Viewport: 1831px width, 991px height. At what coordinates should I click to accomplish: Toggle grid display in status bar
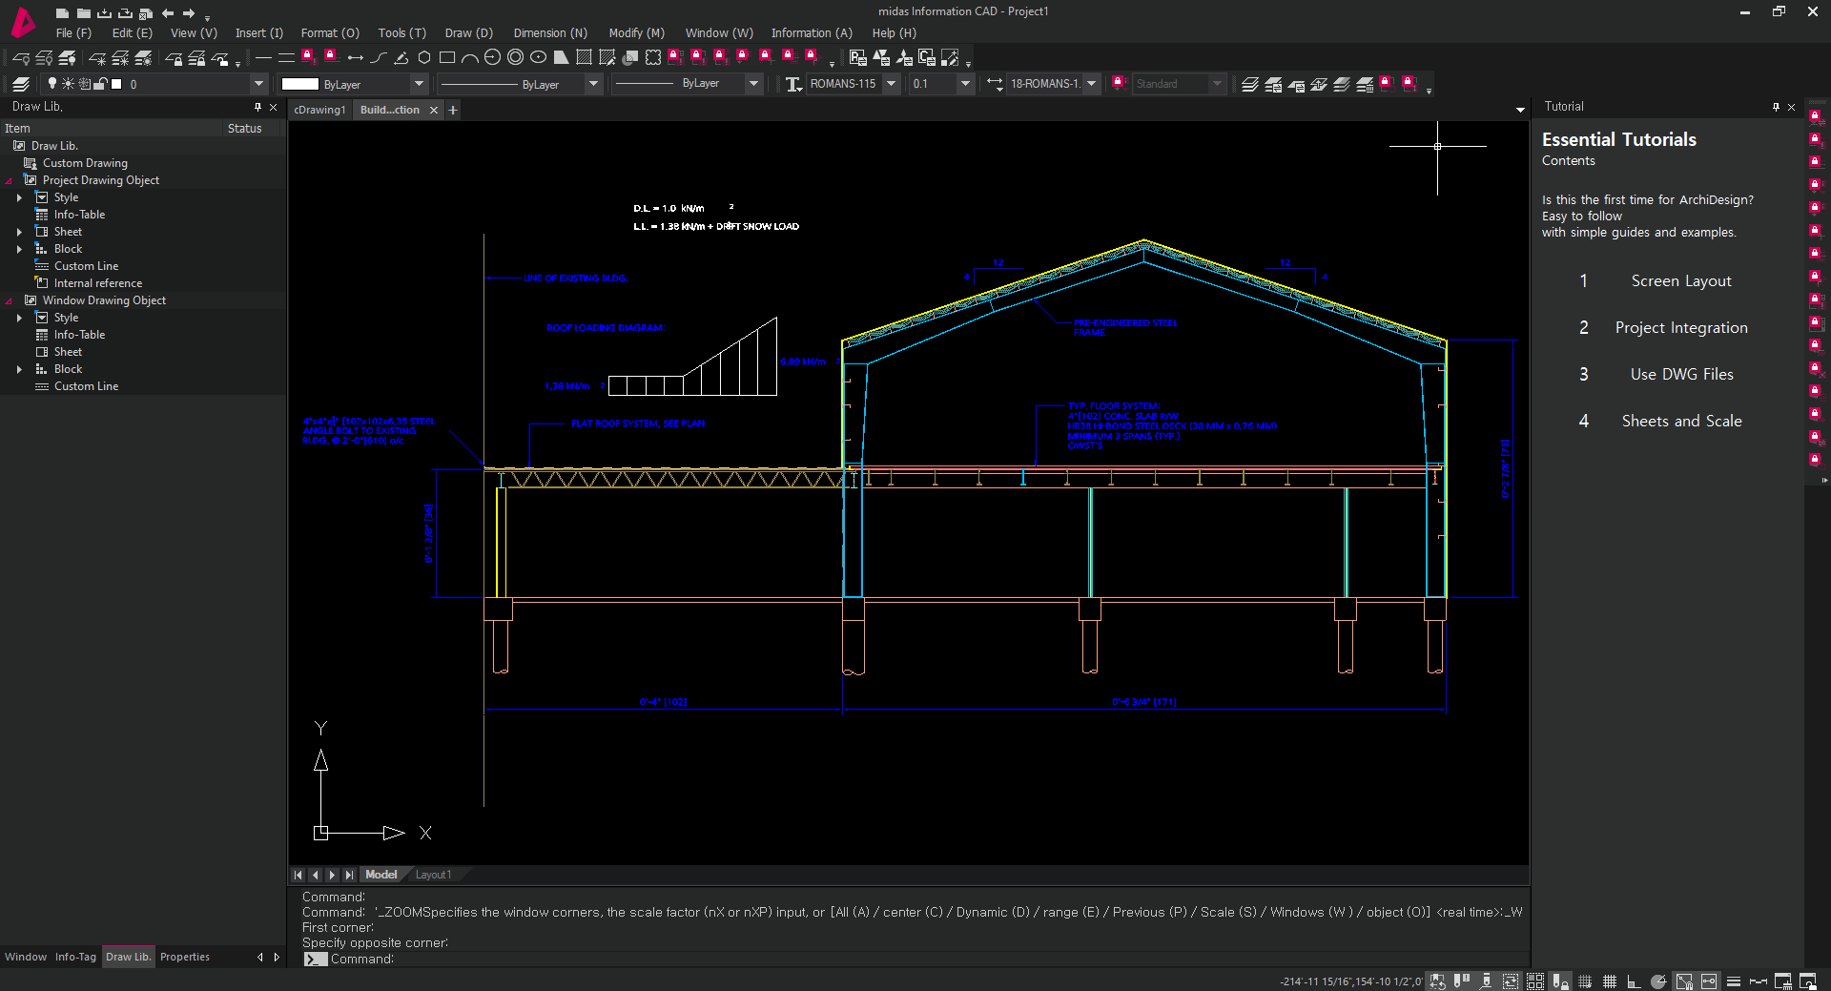click(1609, 981)
